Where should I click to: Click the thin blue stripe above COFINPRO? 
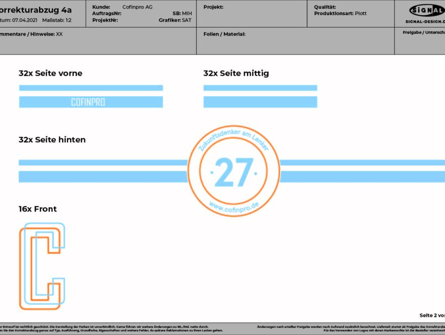click(91, 88)
